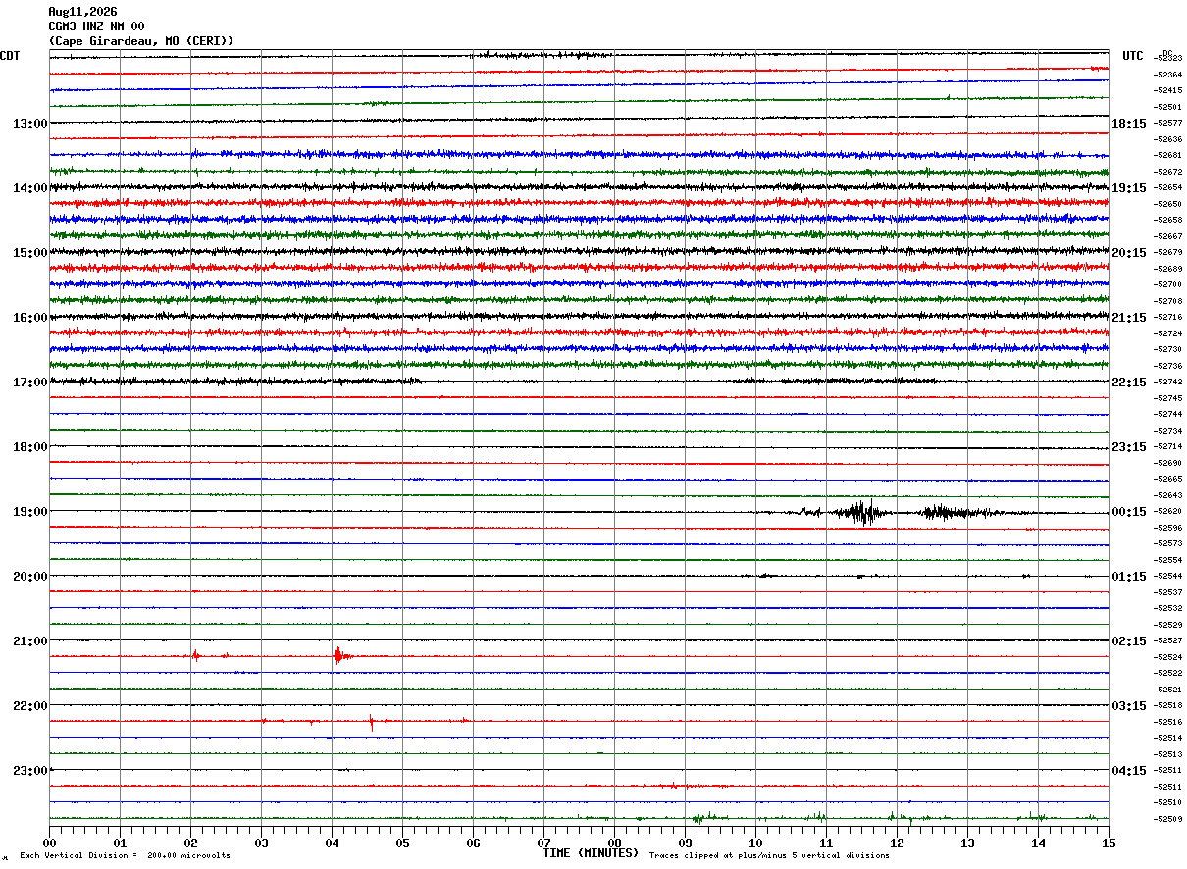The image size is (1187, 869).
Task: Click the 02:15 UTC time label
Action: coord(1129,641)
